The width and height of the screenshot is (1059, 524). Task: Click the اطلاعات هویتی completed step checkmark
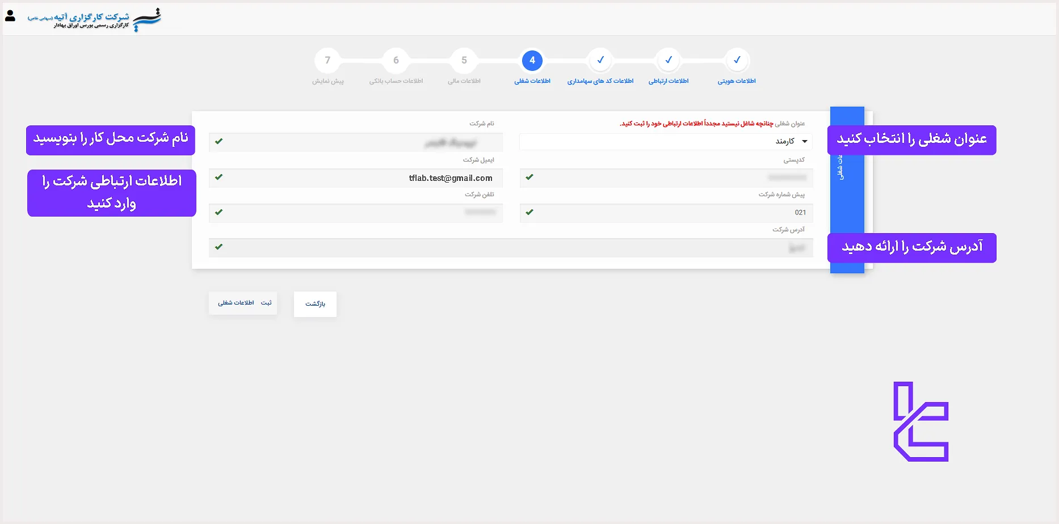(x=737, y=60)
